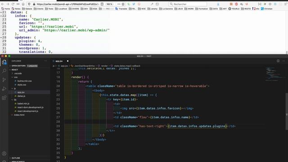
Task: Open Explorer panel ellipsis menu
Action: (x=45, y=61)
